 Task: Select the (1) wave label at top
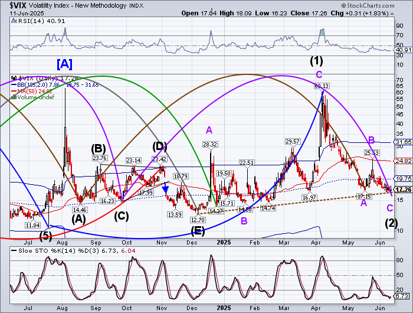pos(317,60)
